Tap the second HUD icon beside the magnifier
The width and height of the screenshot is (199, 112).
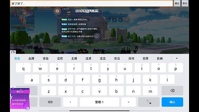114,20
